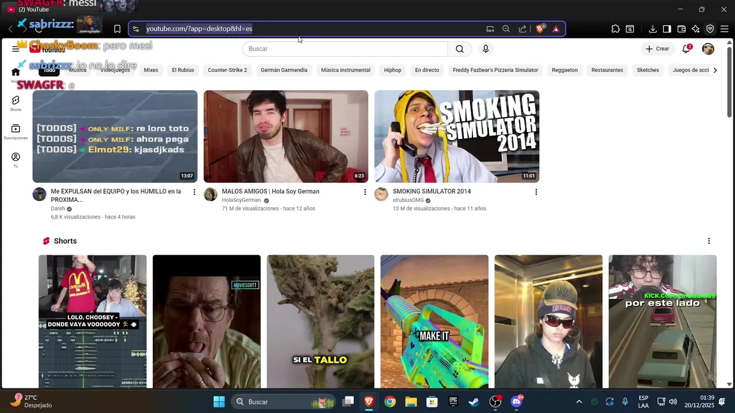Open the YouTube guide hamburger menu

coord(16,49)
